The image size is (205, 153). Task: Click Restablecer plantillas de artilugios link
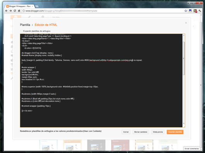tap(61, 131)
